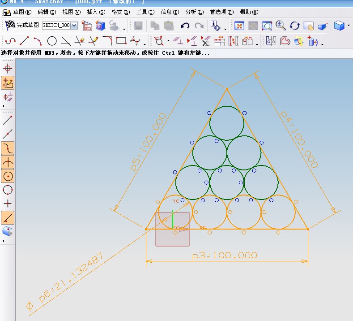This screenshot has width=353, height=321.
Task: Open the 插入(S) Insert menu
Action: coord(96,12)
